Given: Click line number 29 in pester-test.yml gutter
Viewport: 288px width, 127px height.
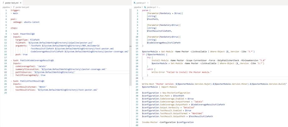Looking at the screenshot, I should coord(6,93).
